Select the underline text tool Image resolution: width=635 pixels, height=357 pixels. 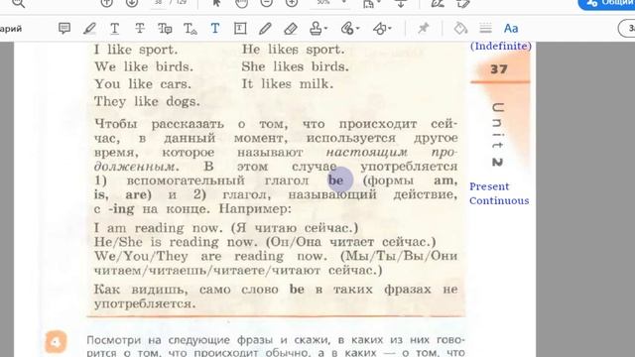(115, 29)
